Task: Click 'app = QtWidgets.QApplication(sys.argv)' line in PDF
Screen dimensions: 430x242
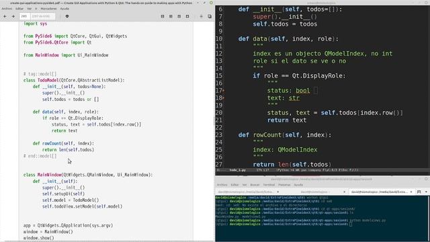Action: [68, 225]
